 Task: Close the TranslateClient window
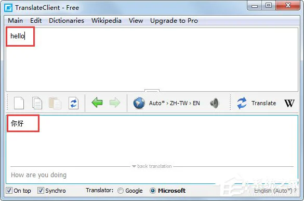288,6
